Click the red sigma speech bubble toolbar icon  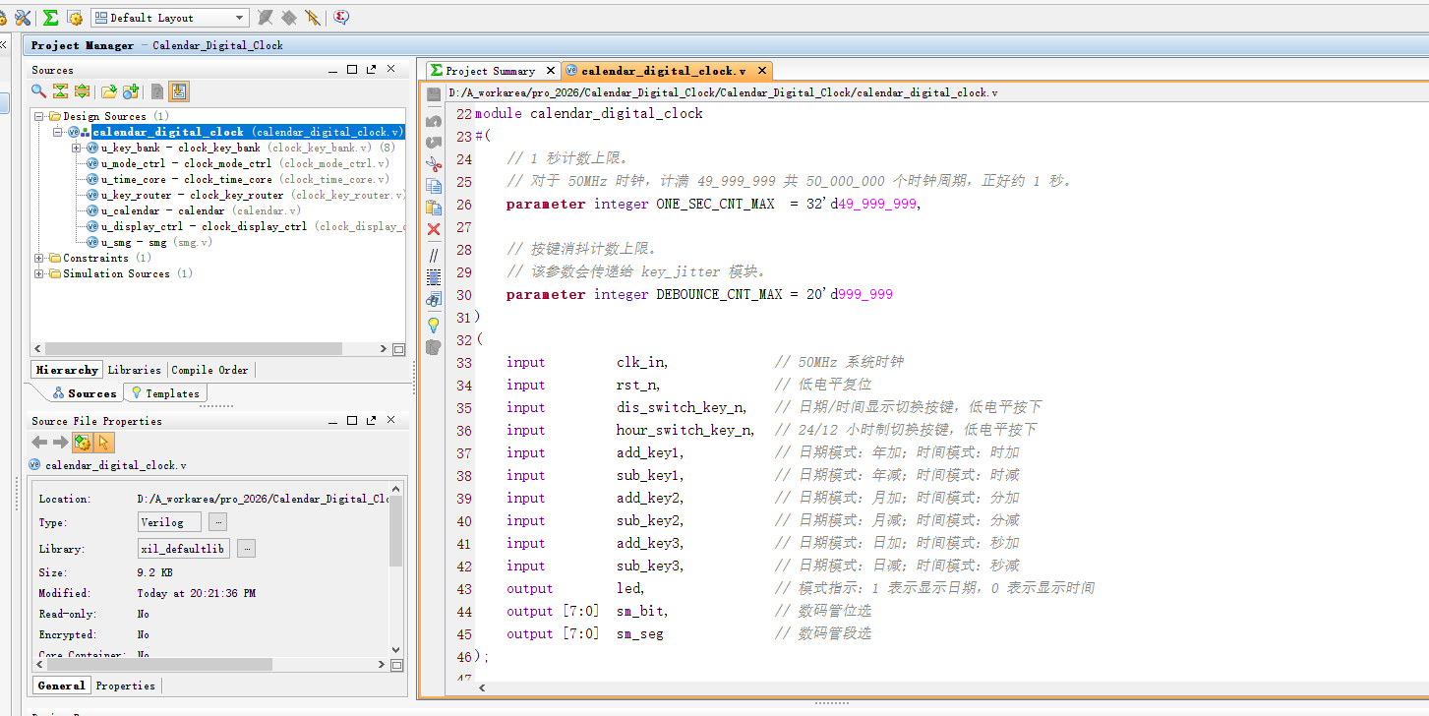click(x=341, y=18)
